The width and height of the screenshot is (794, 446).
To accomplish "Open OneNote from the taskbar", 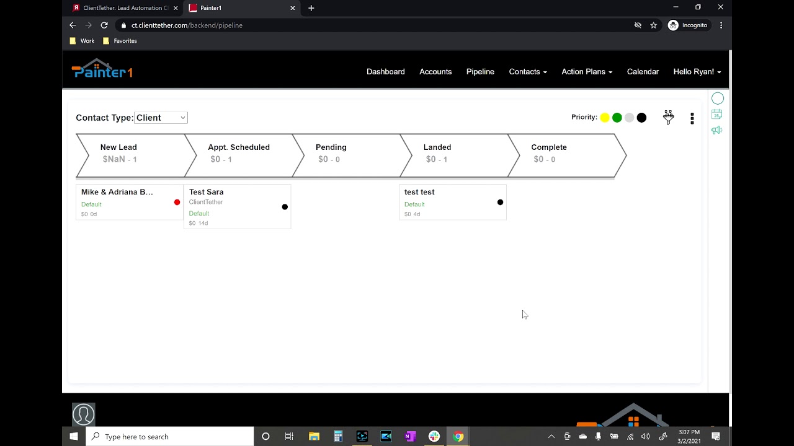I will (410, 437).
